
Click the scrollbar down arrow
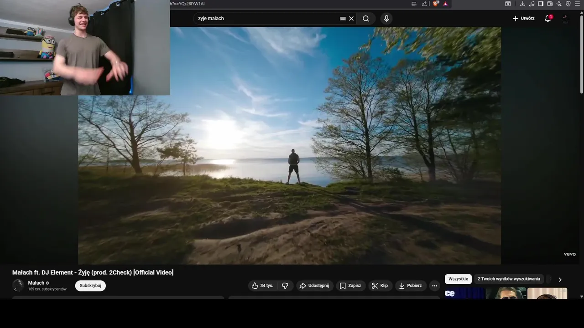(581, 296)
